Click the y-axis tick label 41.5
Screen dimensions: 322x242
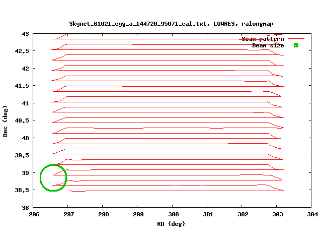[22, 86]
